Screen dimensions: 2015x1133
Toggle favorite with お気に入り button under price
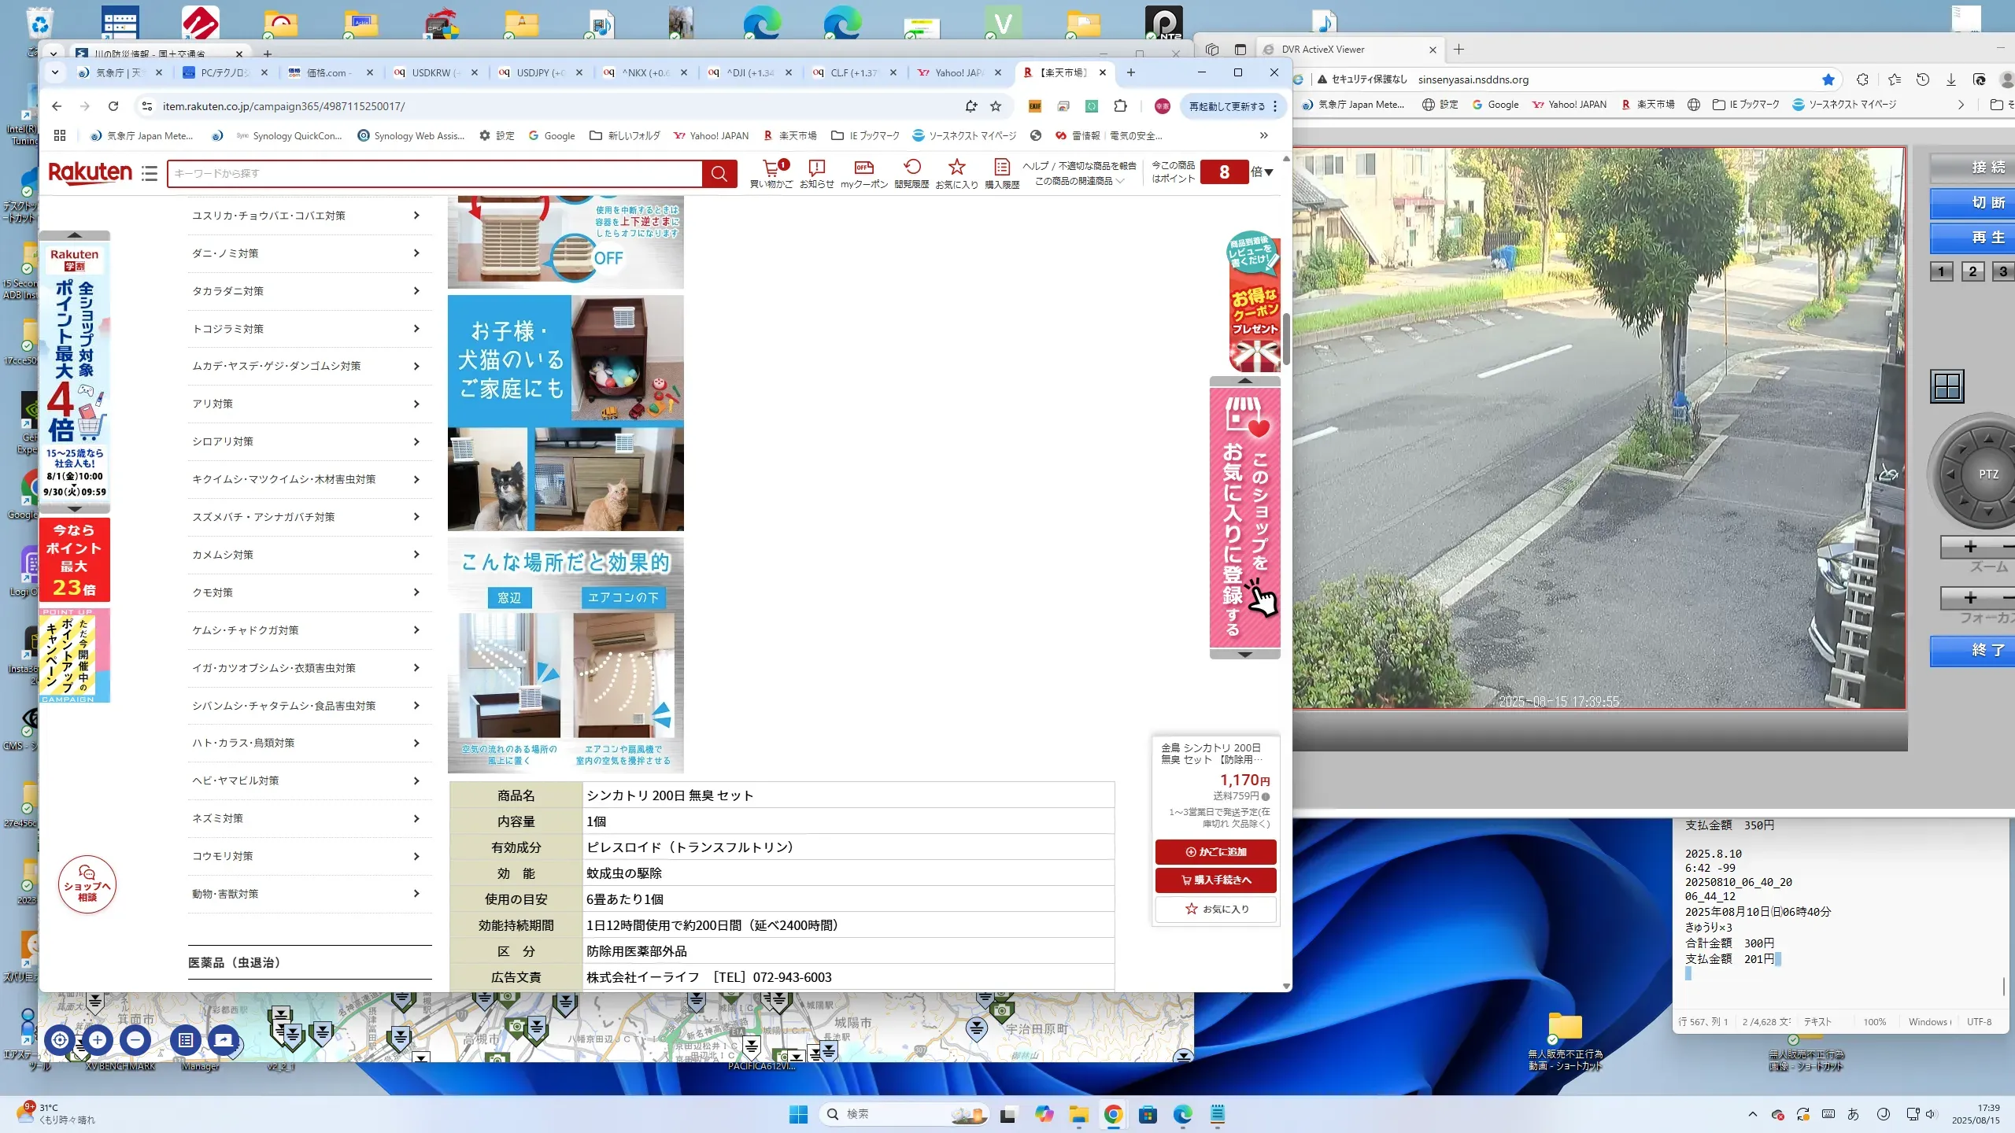[1216, 909]
